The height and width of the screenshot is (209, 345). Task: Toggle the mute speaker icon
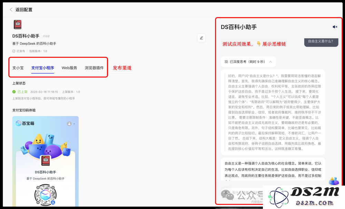tap(335, 27)
